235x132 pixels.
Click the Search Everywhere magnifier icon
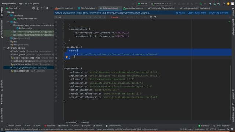(x=224, y=4)
